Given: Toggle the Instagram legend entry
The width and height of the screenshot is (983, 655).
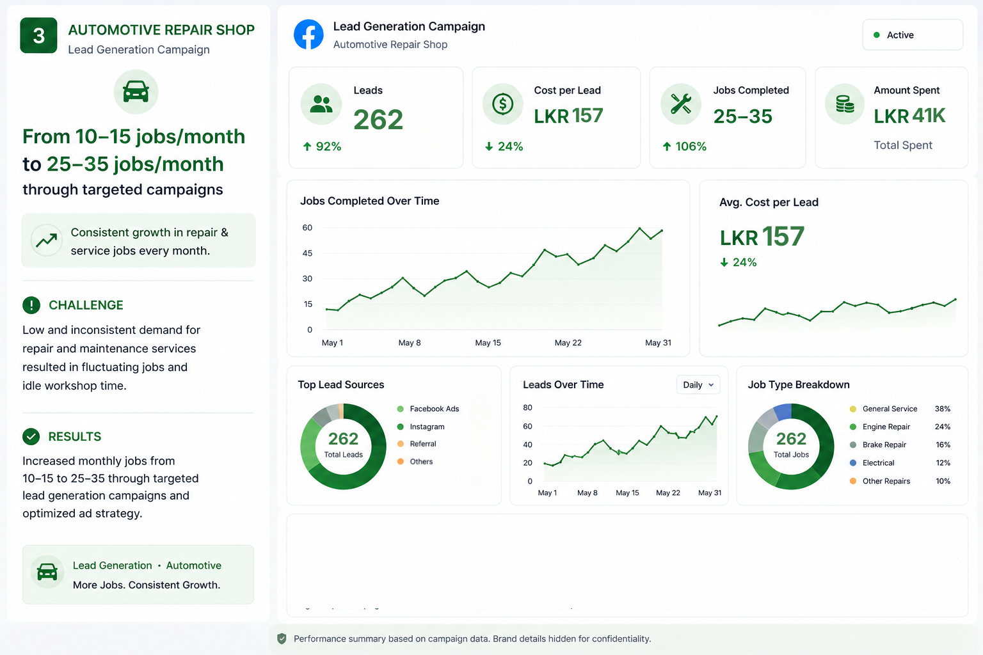Looking at the screenshot, I should pos(420,427).
